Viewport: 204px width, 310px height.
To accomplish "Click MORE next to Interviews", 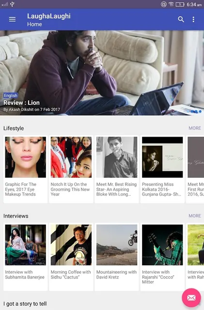I will point(195,216).
